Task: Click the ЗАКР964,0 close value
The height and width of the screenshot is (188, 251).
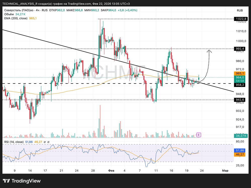Action: pos(108,10)
